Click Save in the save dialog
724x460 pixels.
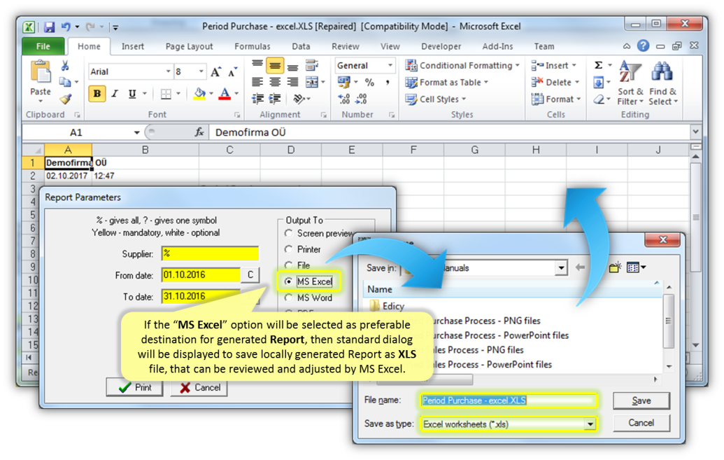tap(641, 400)
